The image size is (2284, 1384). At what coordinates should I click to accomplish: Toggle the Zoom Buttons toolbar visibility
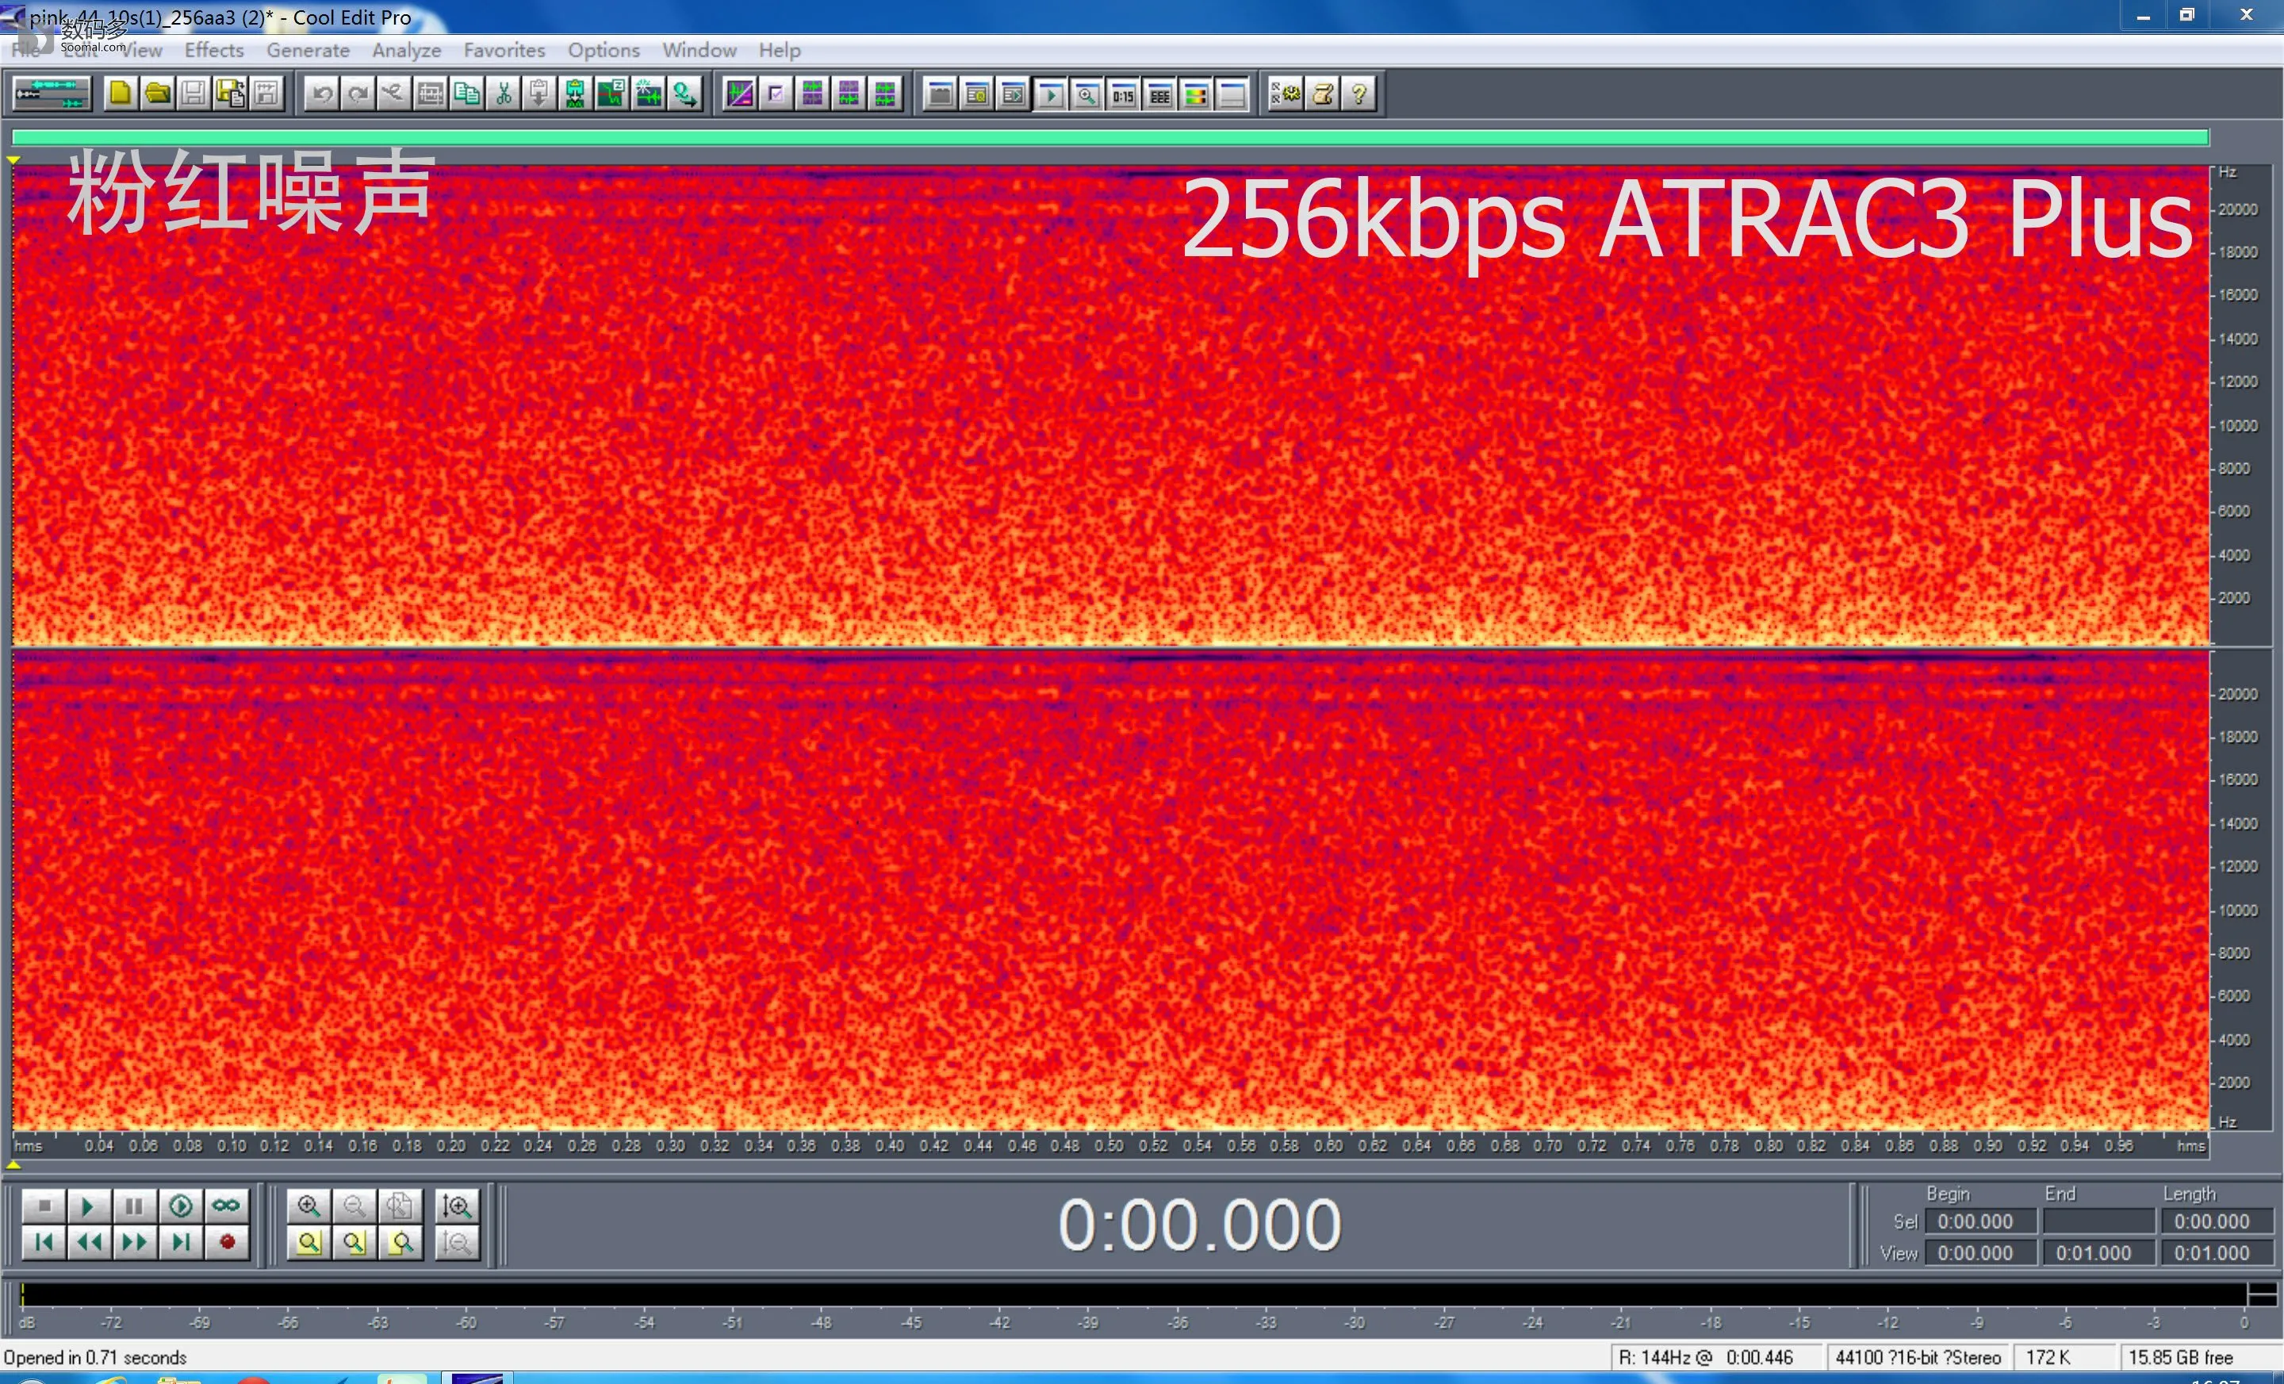tap(1086, 94)
